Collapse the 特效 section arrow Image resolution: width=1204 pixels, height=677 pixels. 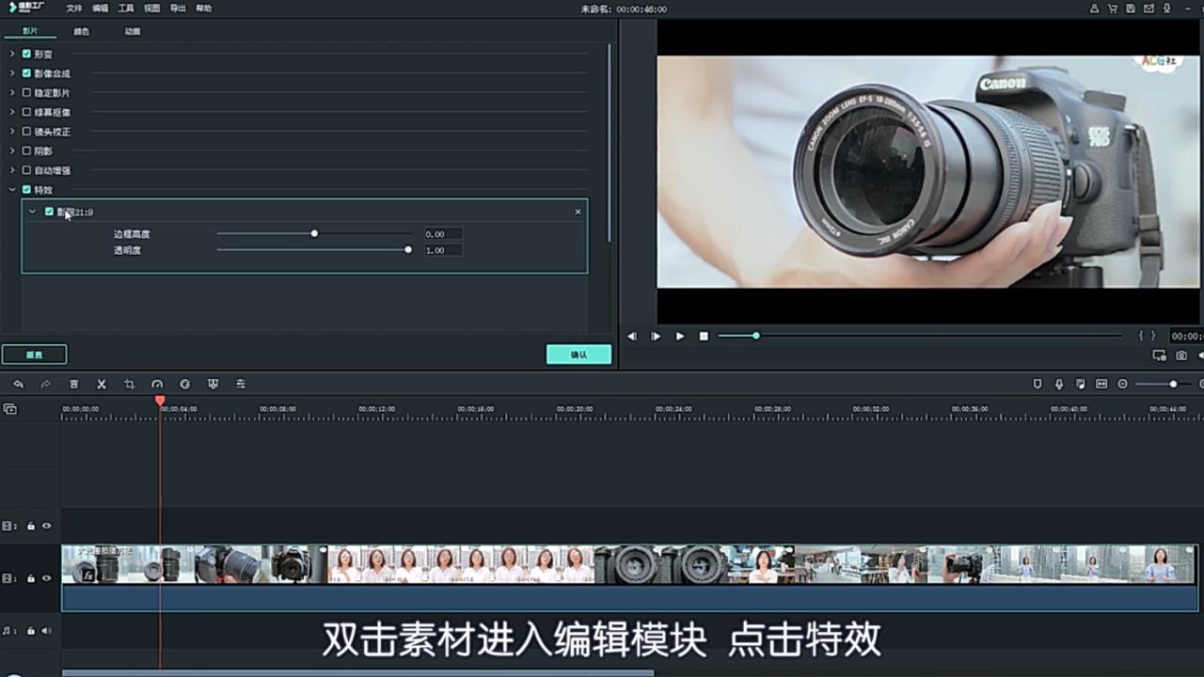coord(12,189)
